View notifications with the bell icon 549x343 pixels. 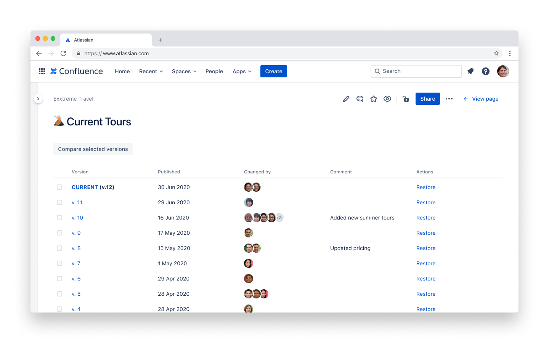click(x=470, y=71)
